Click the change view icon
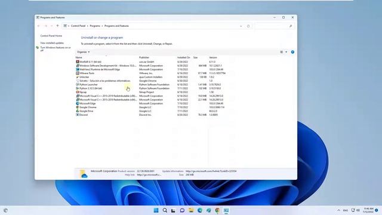 tap(282, 52)
